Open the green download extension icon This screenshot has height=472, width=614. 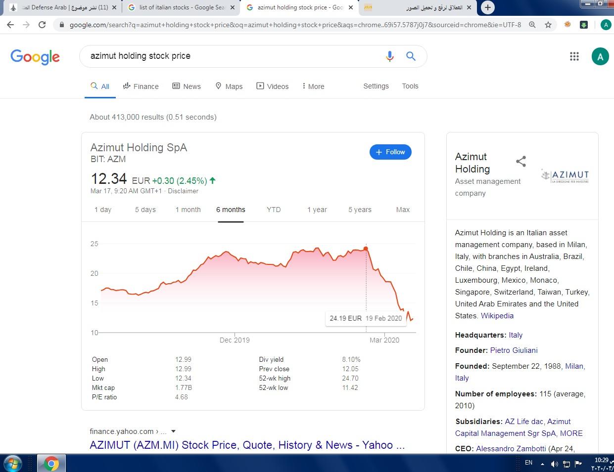[584, 25]
